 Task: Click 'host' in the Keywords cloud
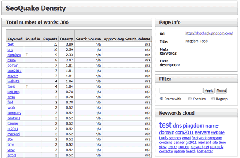tap(200, 151)
